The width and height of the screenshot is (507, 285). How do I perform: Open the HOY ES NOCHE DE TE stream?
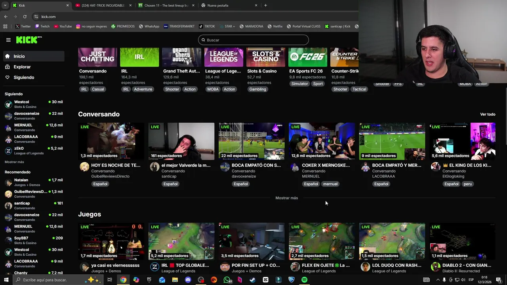111,141
